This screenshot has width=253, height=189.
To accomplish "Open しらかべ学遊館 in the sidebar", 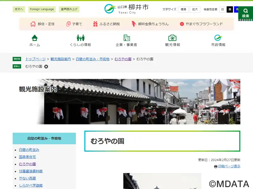I will click(31, 185).
